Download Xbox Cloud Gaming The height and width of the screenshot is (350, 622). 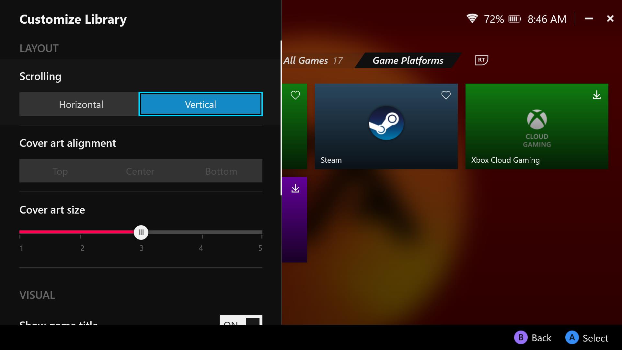596,95
